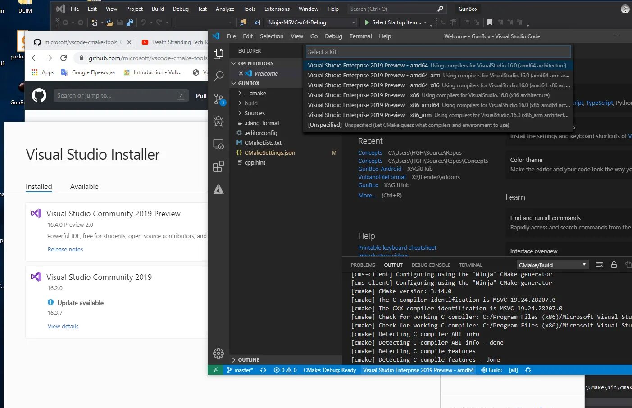The image size is (632, 408).
Task: Open recent project VulcanoFileFormat
Action: [382, 177]
